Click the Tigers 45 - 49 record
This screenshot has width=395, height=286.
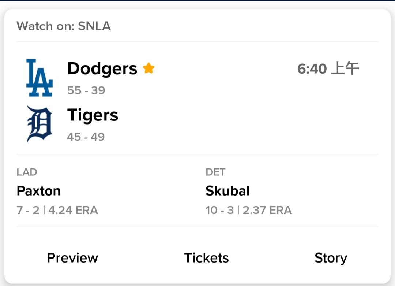(x=86, y=137)
